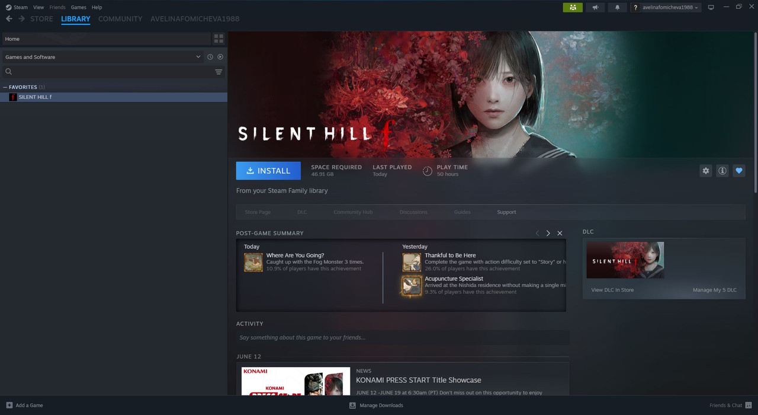Sort library by recent activity clock icon
This screenshot has width=758, height=415.
[210, 57]
